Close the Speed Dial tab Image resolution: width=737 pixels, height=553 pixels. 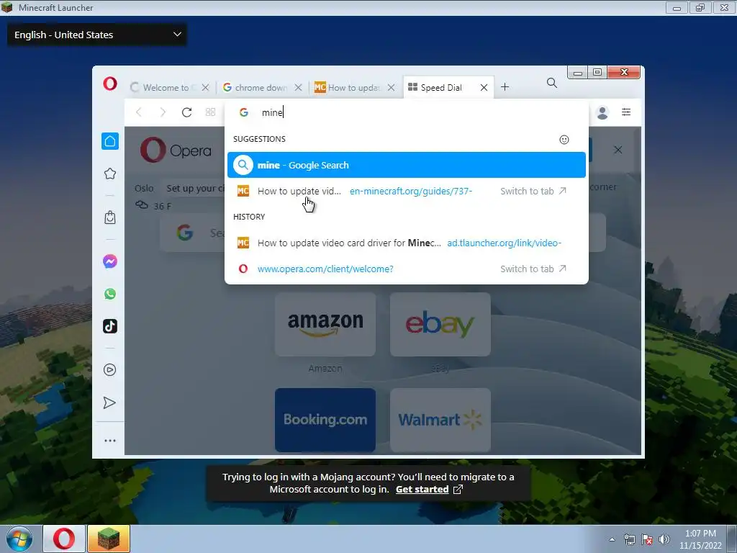coord(484,87)
